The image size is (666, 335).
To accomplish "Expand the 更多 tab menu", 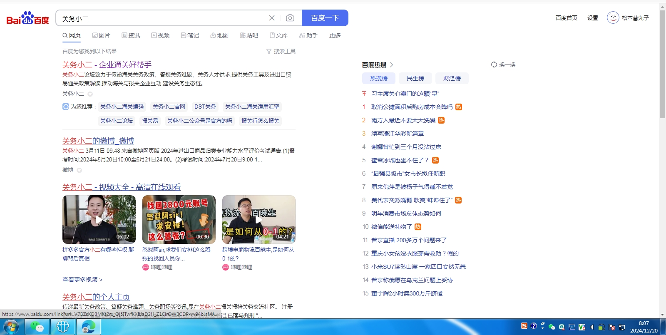I will (335, 35).
